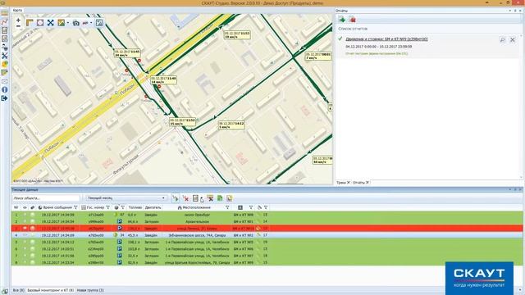This screenshot has width=525, height=295.
Task: Open the yellow bell notifications icon in sidebar
Action: (x=4, y=64)
